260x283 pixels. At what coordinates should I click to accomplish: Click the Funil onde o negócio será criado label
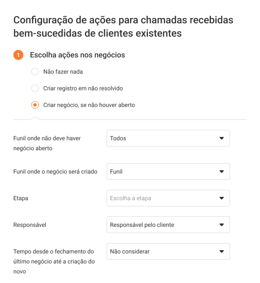coord(55,171)
